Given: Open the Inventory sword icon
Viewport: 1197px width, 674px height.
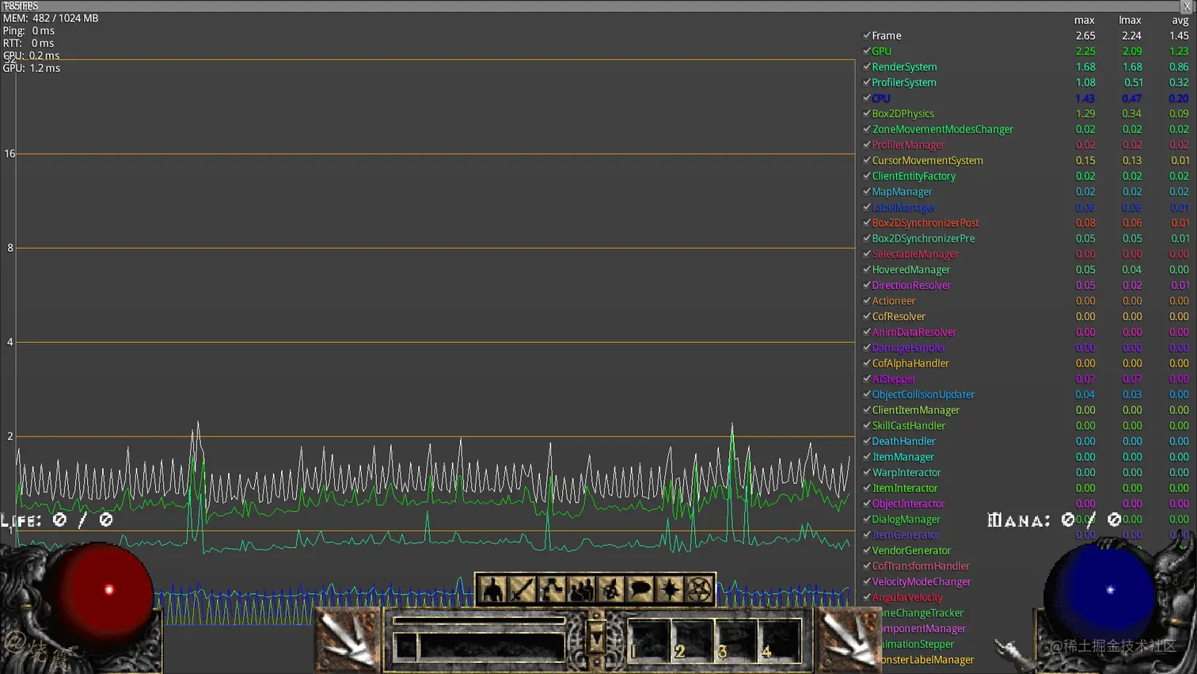Looking at the screenshot, I should (x=522, y=589).
